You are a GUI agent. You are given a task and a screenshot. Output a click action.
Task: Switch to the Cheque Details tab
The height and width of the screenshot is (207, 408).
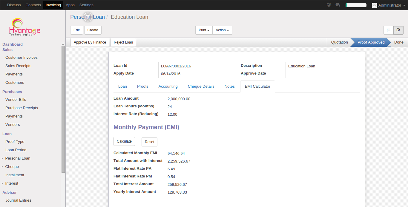pos(201,86)
